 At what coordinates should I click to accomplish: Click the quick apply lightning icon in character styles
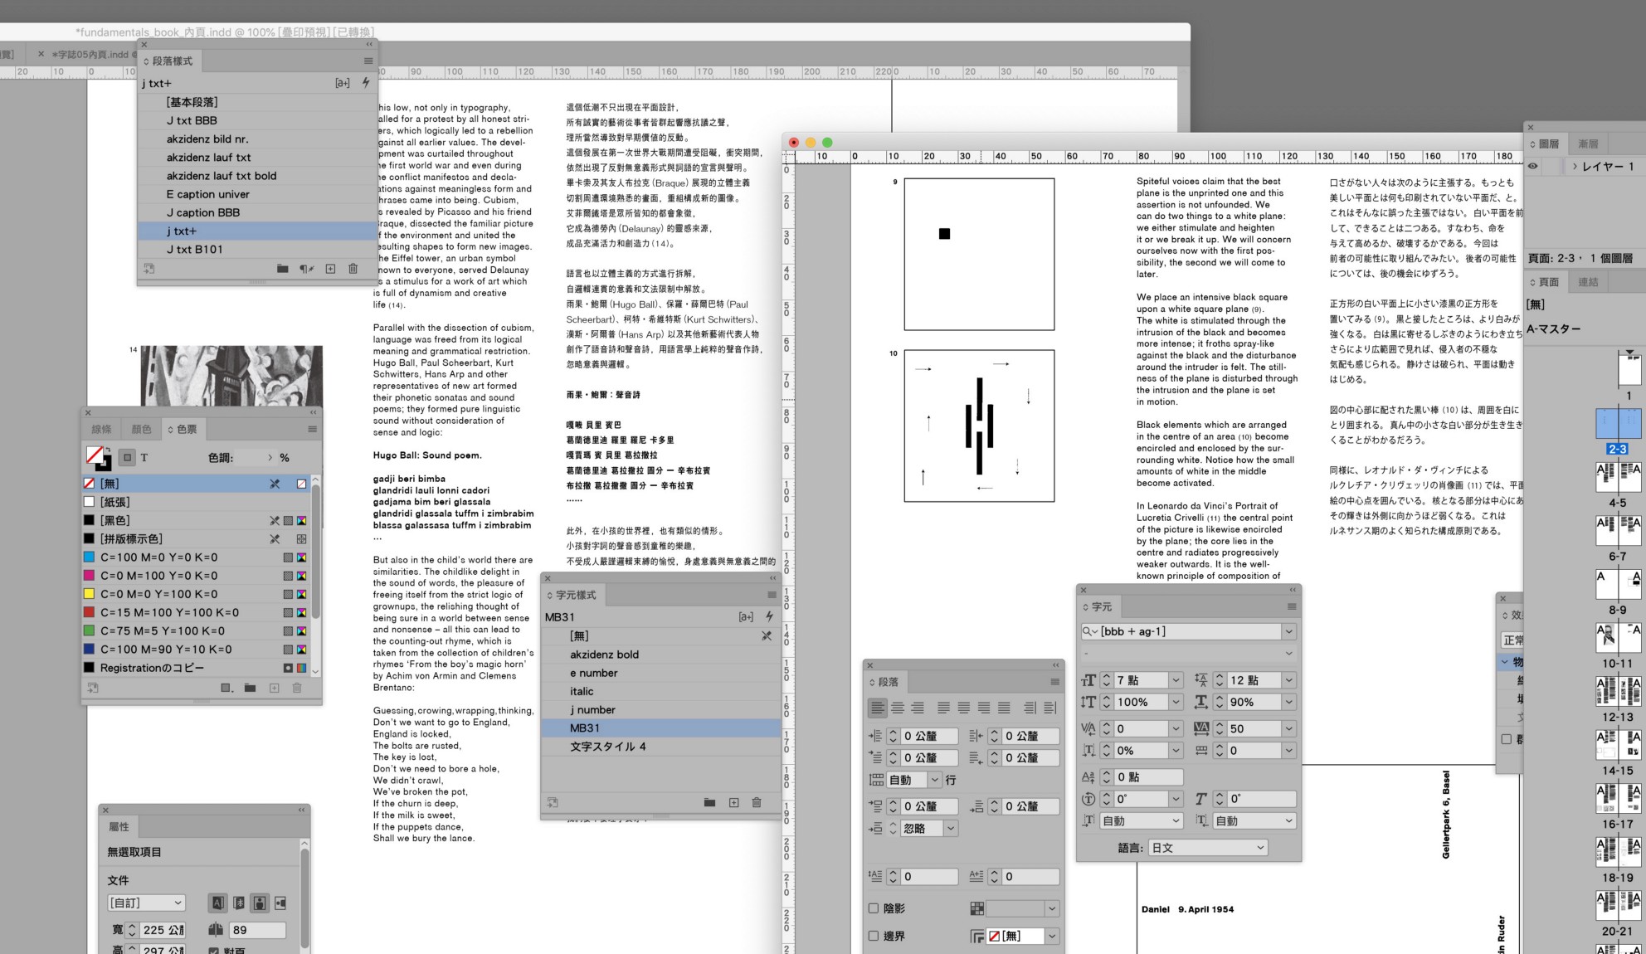click(x=769, y=616)
